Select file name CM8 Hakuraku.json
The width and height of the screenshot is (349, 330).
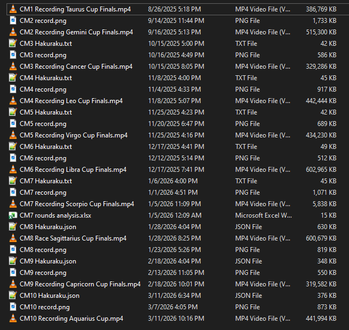point(48,227)
